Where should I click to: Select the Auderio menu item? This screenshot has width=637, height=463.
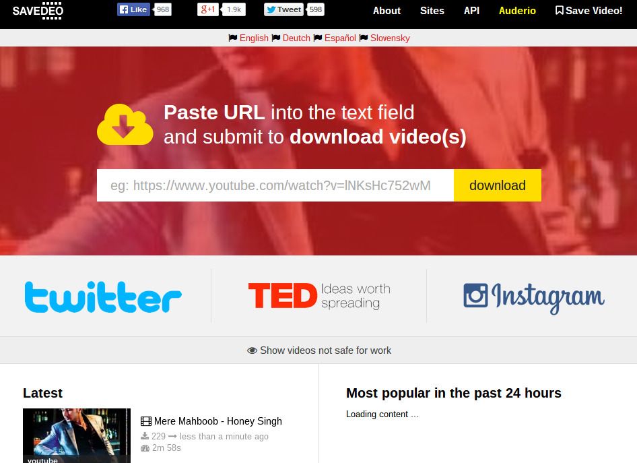click(x=516, y=11)
